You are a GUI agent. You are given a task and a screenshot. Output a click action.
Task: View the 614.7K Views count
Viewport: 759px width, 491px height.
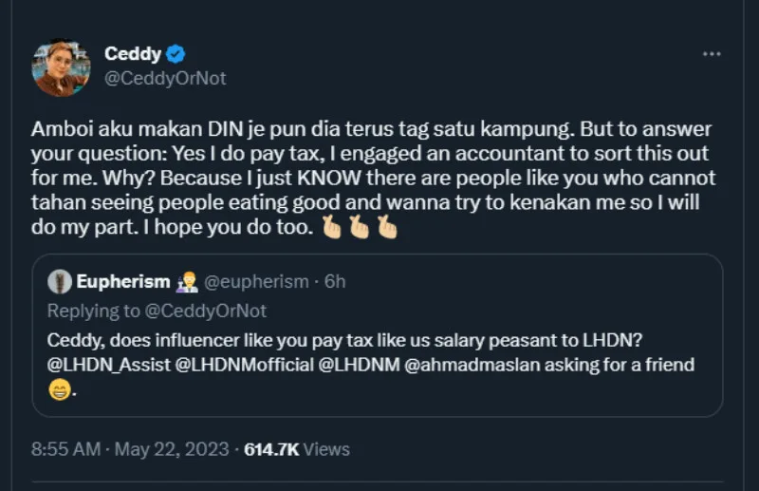[297, 449]
